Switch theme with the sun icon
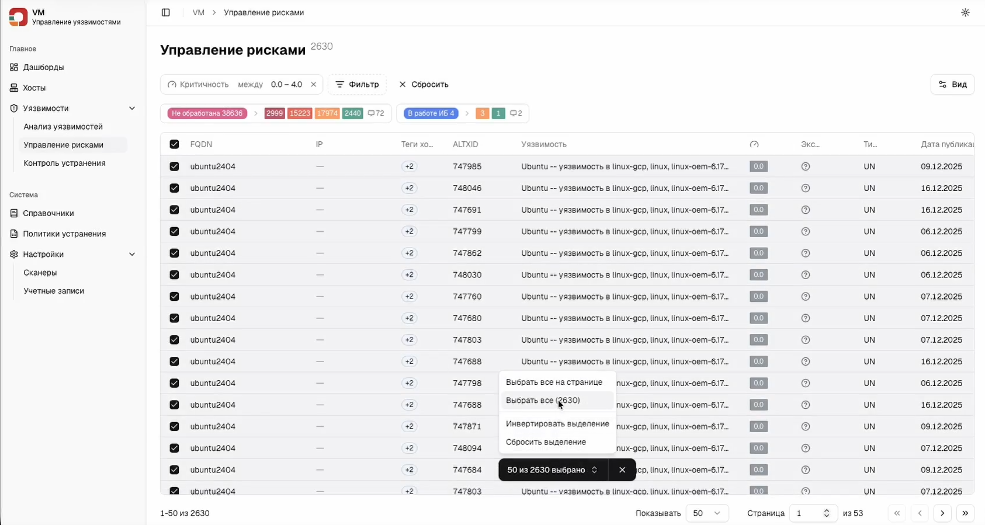This screenshot has height=525, width=985. point(965,13)
